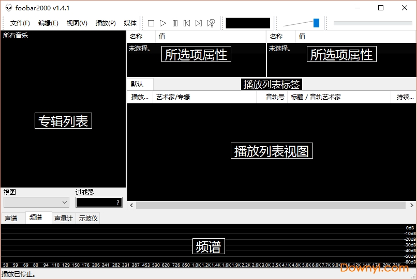Close the foobar2000 window
Image resolution: width=417 pixels, height=280 pixels.
(405, 8)
